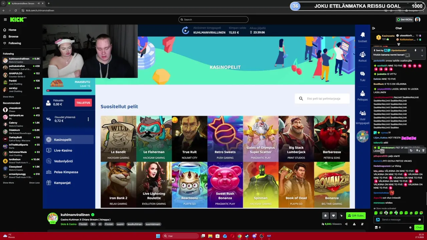Open the emote picker in message box
Image resolution: width=427 pixels, height=240 pixels.
tap(420, 220)
